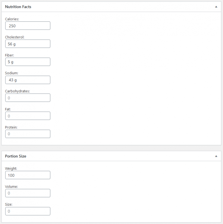Click the Cholesterol field containing 56 g
Image resolution: width=223 pixels, height=224 pixels.
tap(28, 44)
